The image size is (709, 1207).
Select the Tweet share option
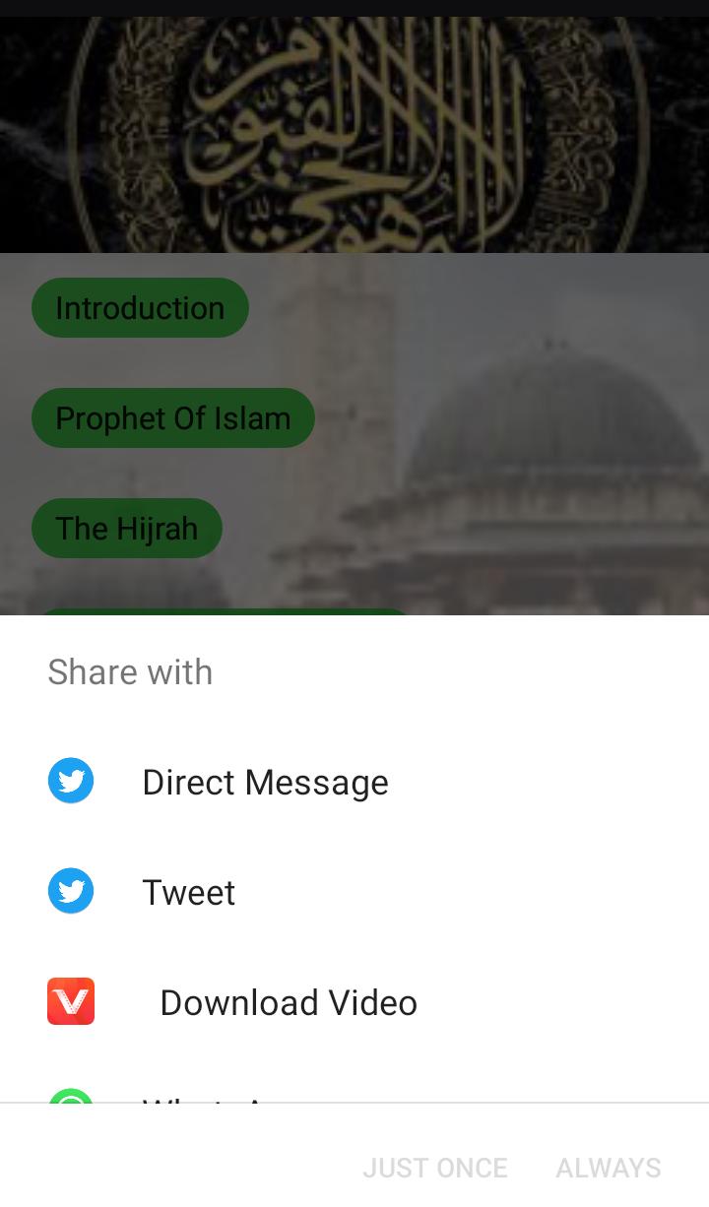(354, 892)
